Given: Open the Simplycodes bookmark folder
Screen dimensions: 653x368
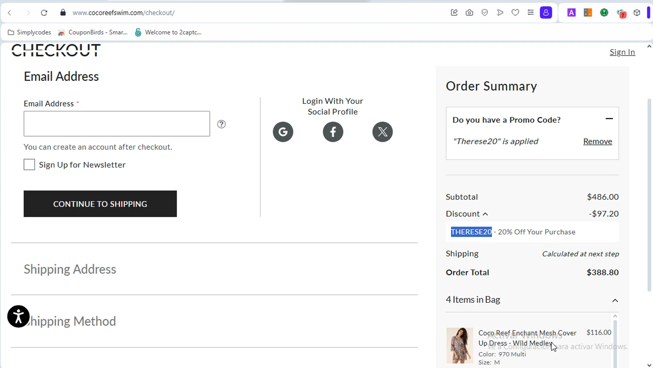Looking at the screenshot, I should 29,32.
